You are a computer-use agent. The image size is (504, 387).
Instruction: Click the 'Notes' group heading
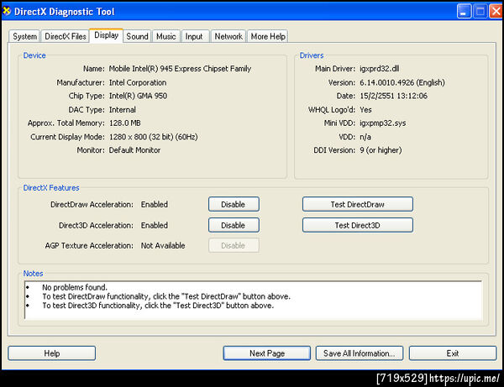click(33, 274)
